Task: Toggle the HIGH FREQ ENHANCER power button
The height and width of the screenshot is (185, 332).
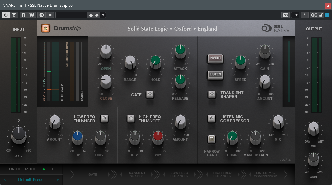Action: click(x=131, y=118)
